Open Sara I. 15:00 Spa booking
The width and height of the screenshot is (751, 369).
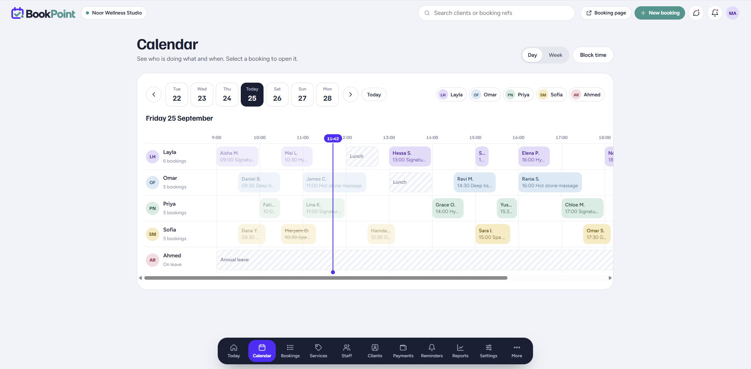(x=493, y=234)
